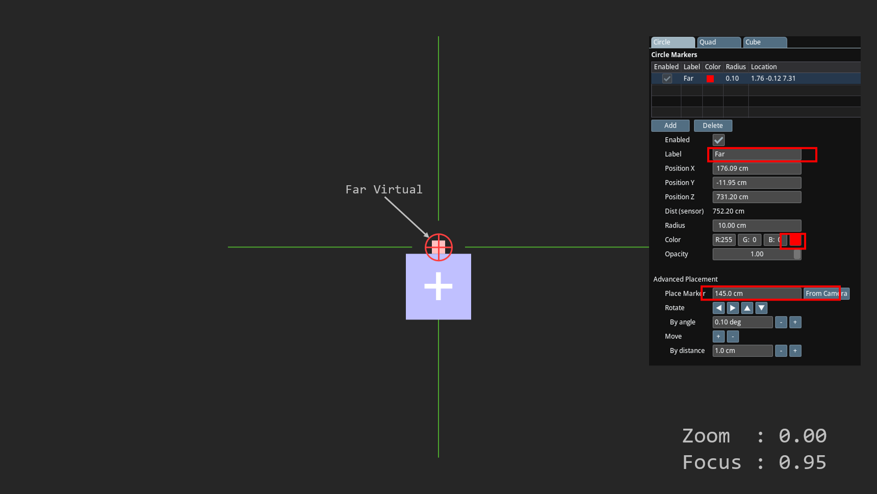Rotate marker right with arrow button

tap(733, 308)
